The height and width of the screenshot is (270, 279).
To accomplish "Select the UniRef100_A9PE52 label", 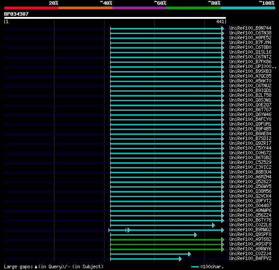I will pos(250,38).
